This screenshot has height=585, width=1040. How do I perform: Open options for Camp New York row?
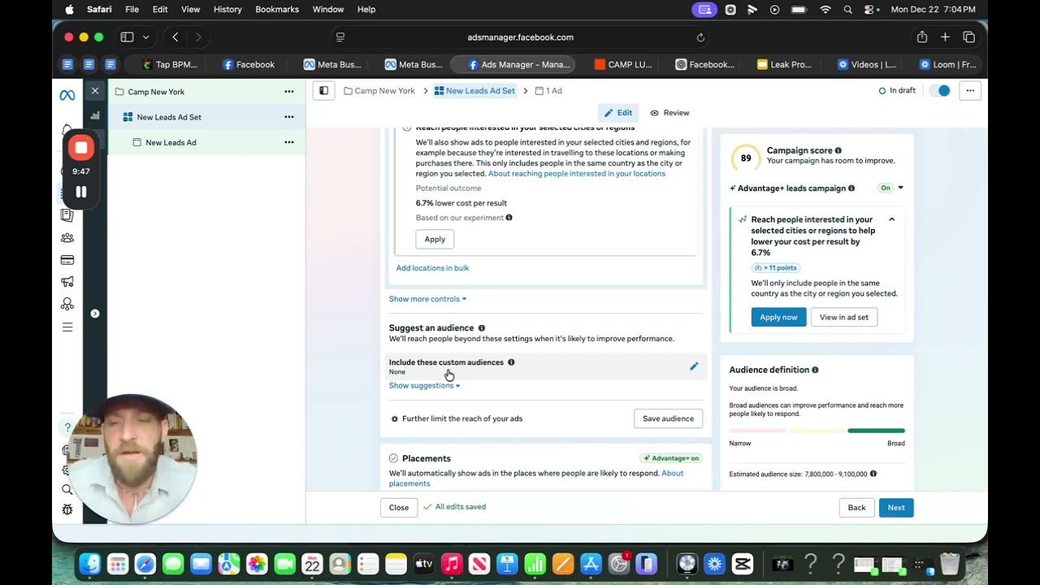click(x=289, y=92)
